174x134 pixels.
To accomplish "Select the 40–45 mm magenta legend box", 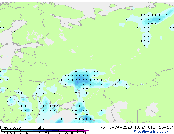I will [74, 130].
